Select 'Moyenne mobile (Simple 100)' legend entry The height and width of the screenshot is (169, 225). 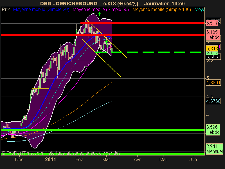click(x=161, y=10)
